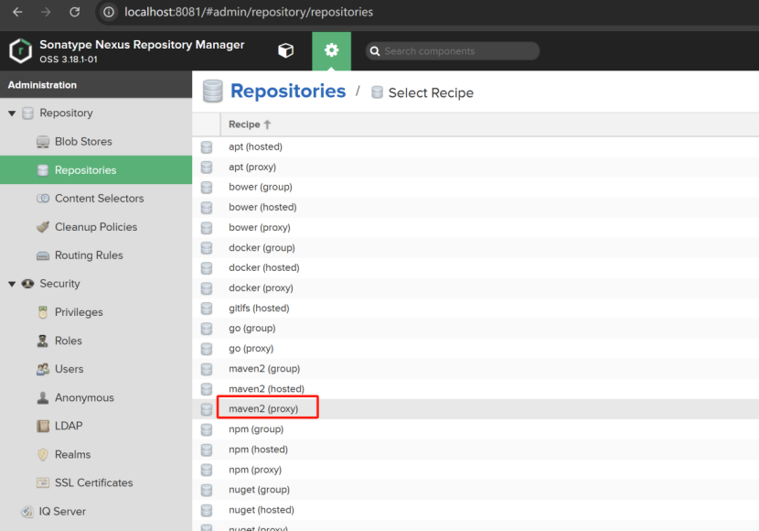Select the nuget (hosted) recipe
This screenshot has height=531, width=759.
tap(476, 510)
